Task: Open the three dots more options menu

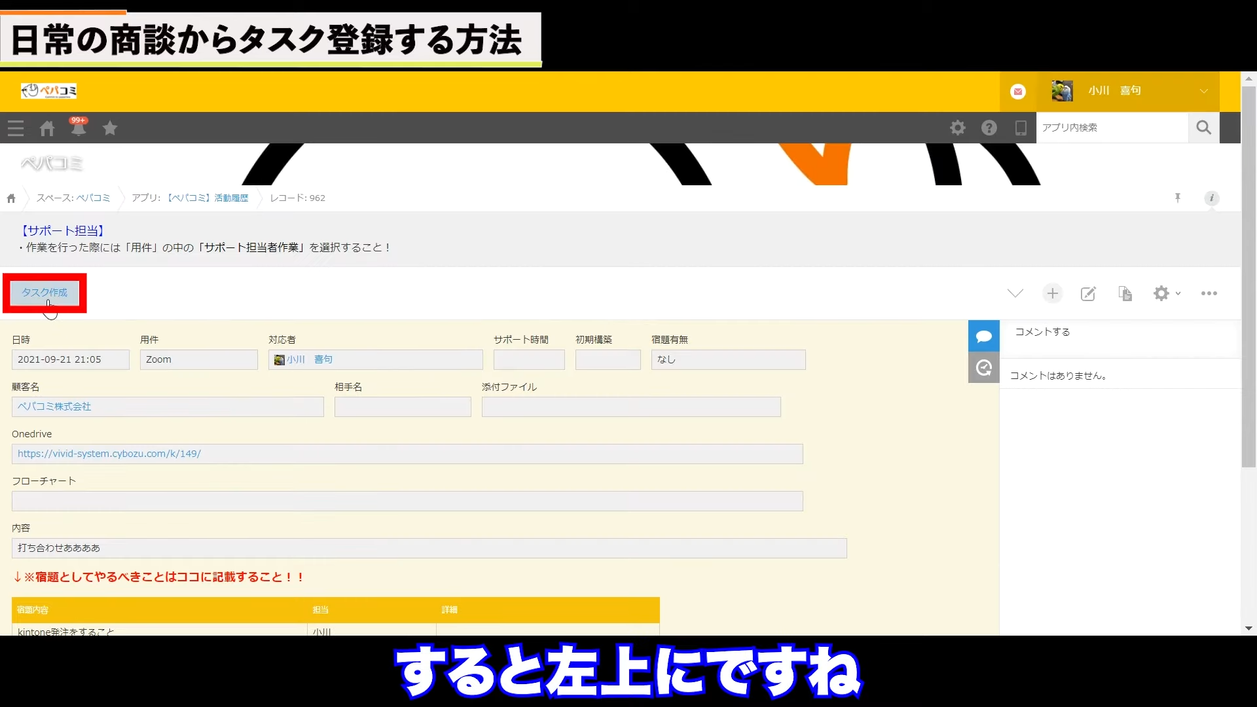Action: click(x=1209, y=293)
